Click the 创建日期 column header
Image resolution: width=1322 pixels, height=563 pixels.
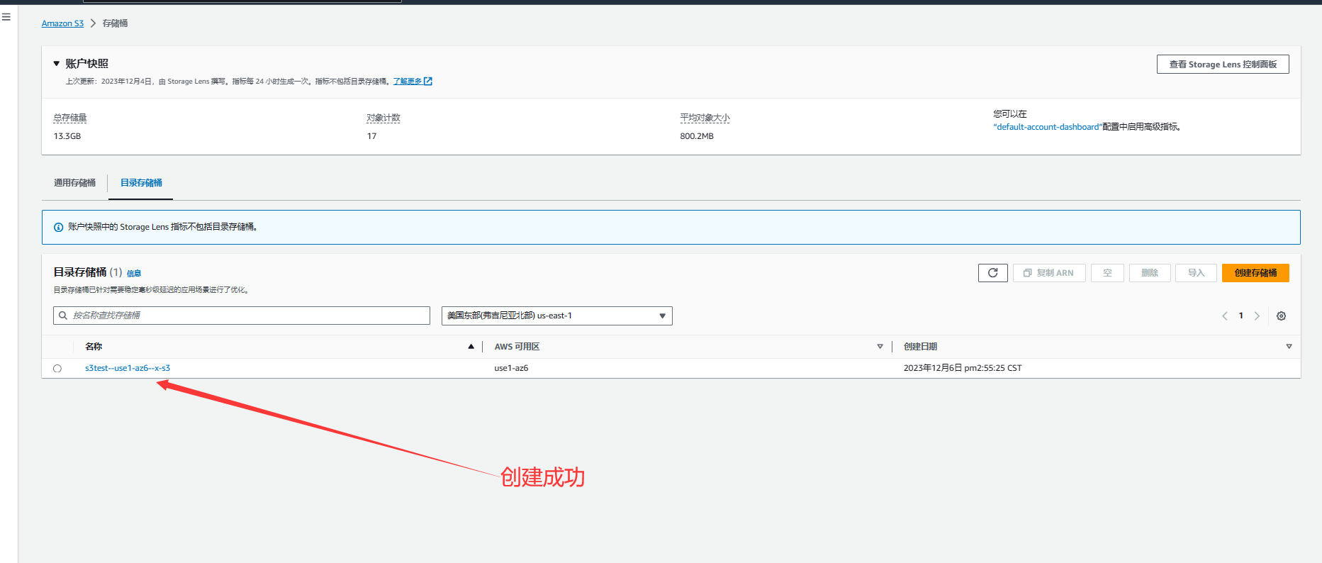pos(920,347)
